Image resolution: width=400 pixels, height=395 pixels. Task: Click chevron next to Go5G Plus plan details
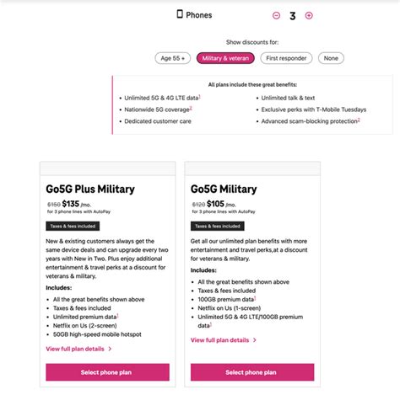pos(110,349)
